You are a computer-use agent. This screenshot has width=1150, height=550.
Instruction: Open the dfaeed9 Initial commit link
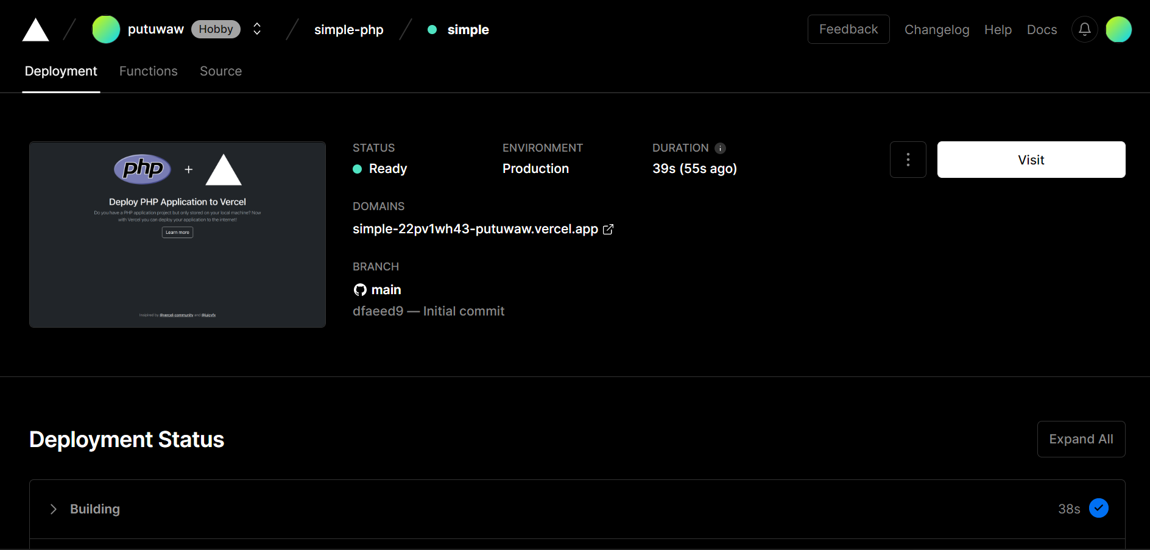coord(428,311)
